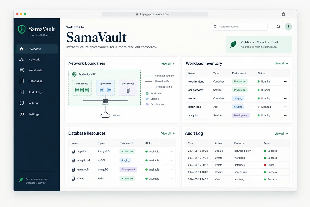Click the app-db database icon
The width and height of the screenshot is (310, 207).
coord(73,151)
